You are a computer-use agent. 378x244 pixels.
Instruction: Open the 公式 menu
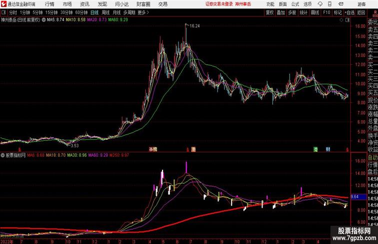(295, 4)
